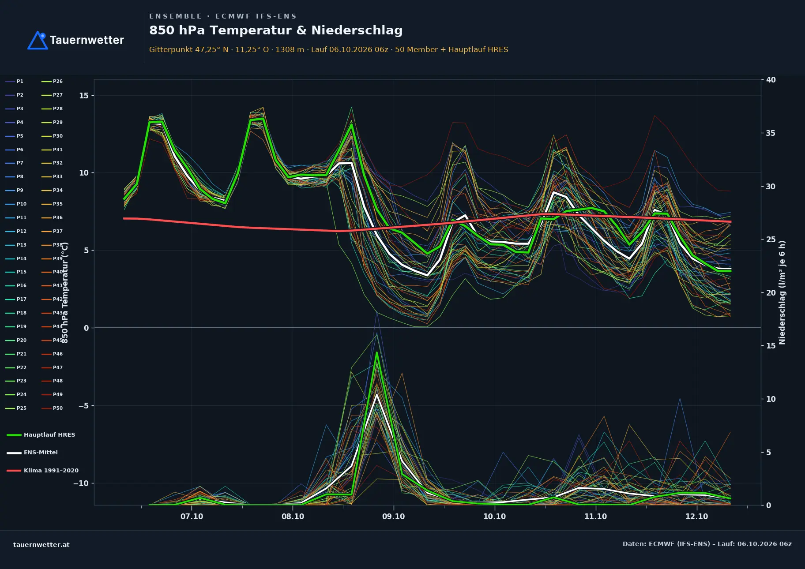Toggle member P33 in the legend
This screenshot has width=805, height=569.
(x=52, y=177)
